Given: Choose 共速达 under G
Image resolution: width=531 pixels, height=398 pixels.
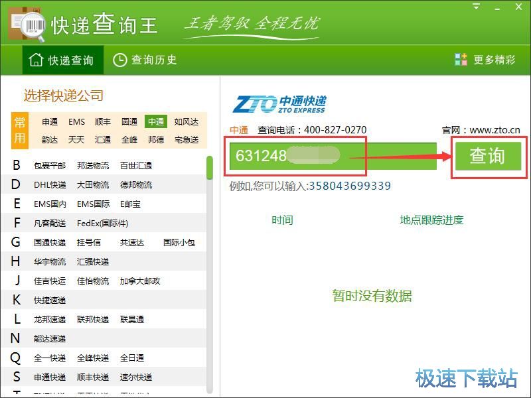Looking at the screenshot, I should (x=131, y=243).
